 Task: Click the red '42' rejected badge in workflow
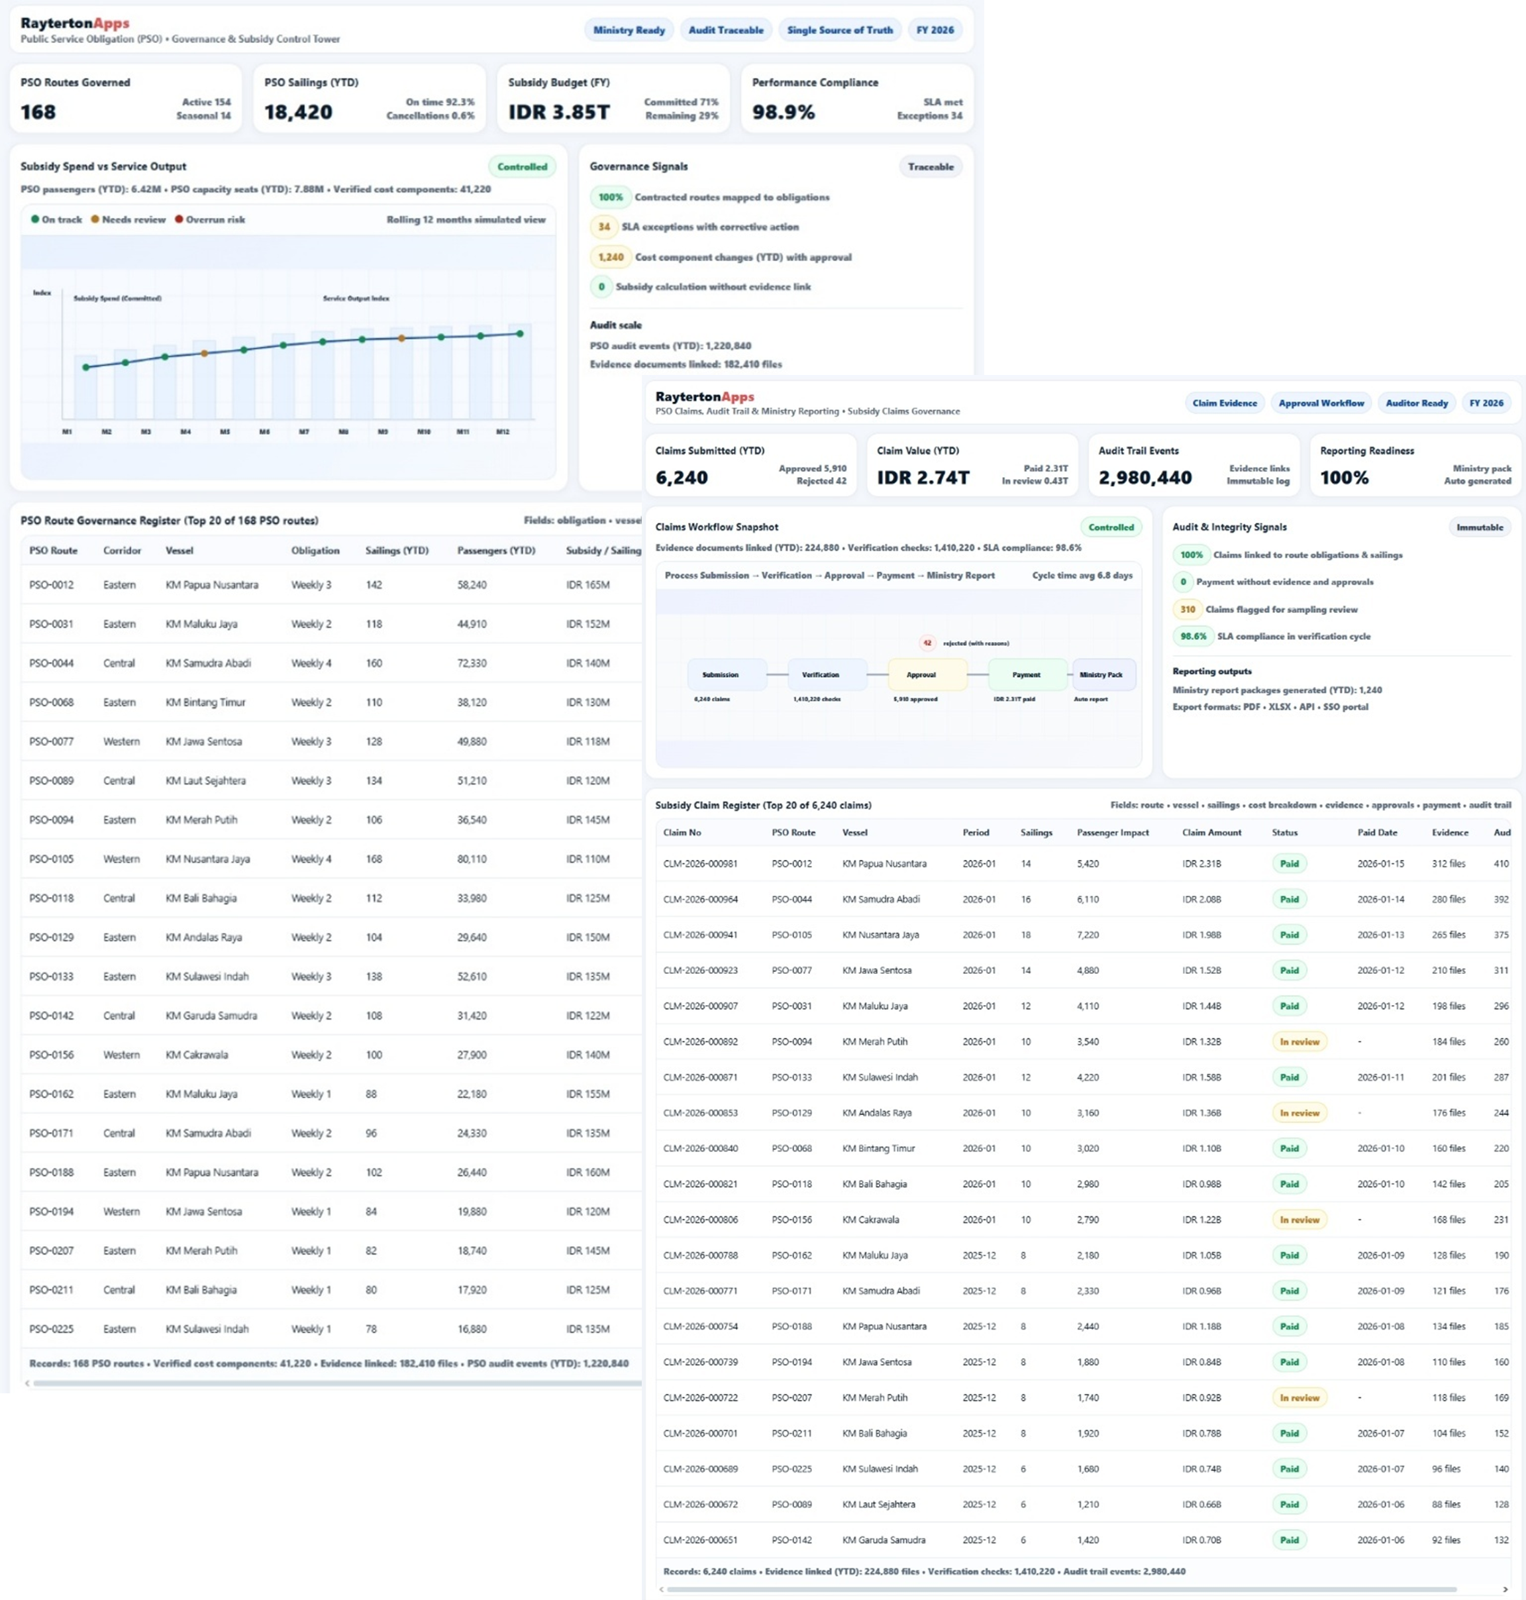927,643
